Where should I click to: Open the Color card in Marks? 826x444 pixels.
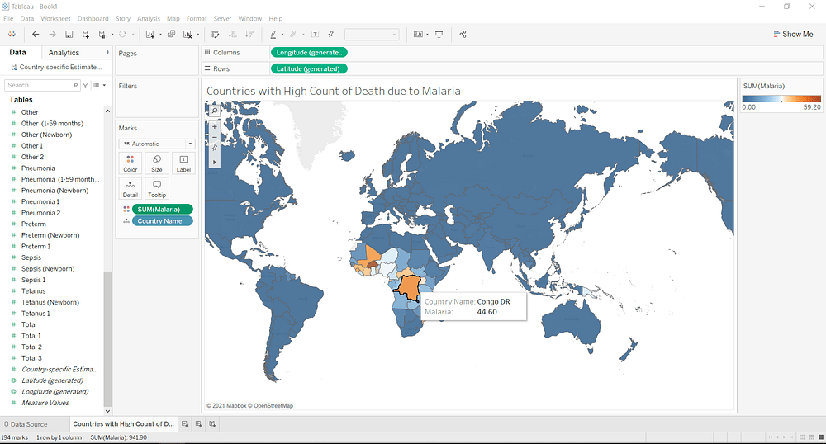click(x=131, y=163)
